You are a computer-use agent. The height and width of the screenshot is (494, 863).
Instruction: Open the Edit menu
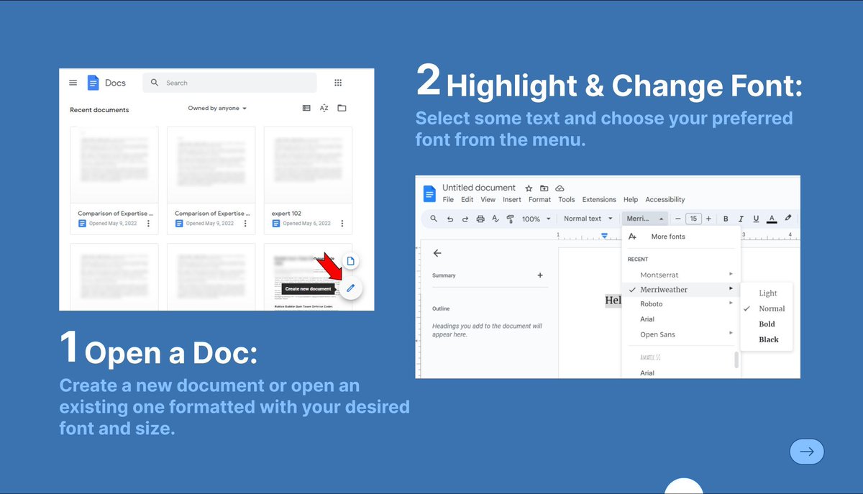pyautogui.click(x=467, y=200)
